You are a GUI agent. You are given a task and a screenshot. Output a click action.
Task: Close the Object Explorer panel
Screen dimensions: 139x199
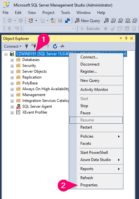tap(132, 38)
